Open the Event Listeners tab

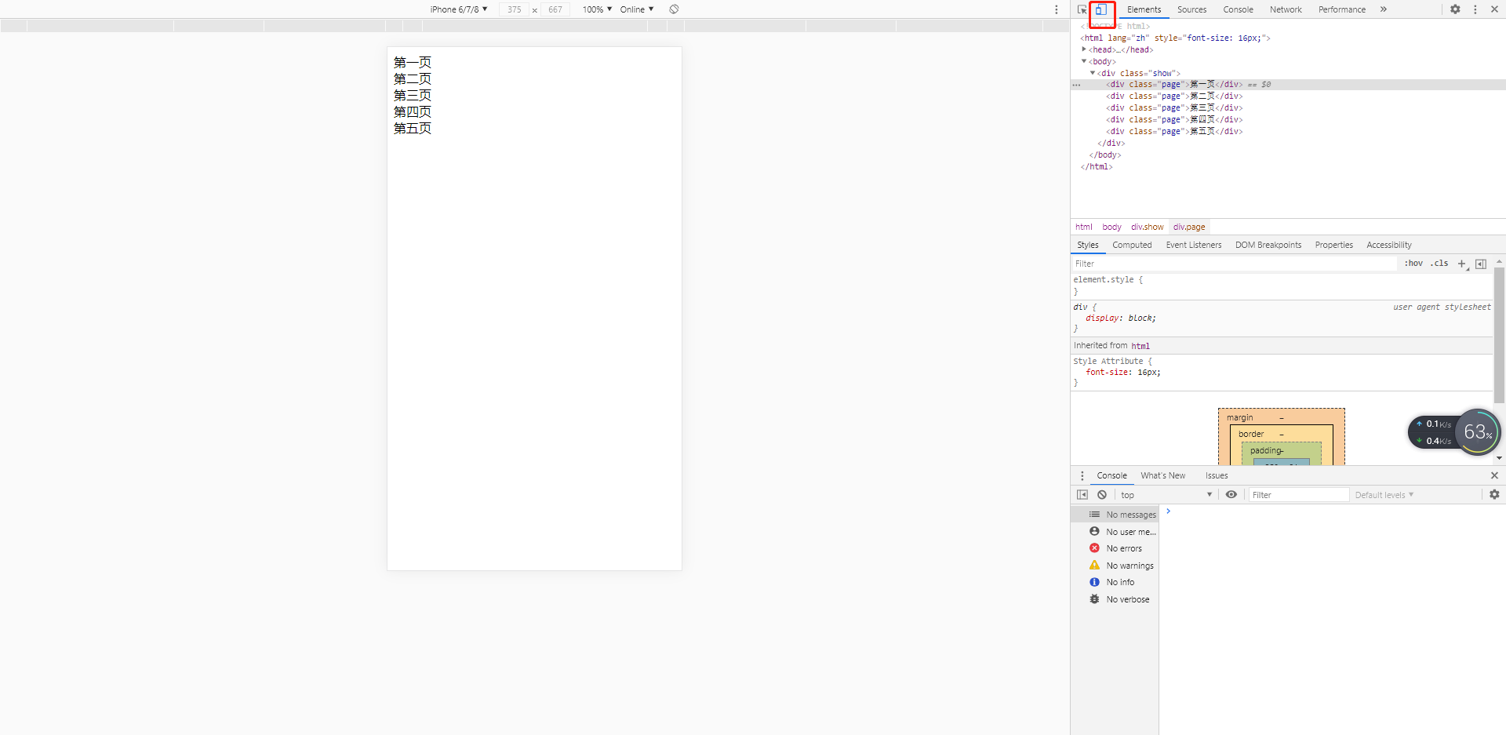click(x=1194, y=245)
